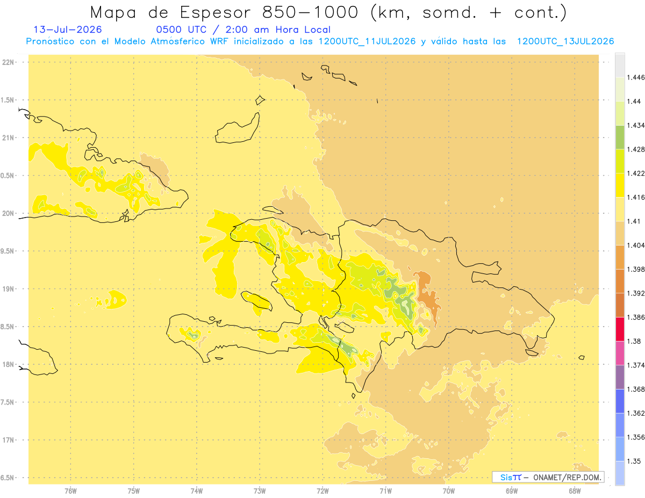Click the latitude tick label '21N'
Screen dimensions: 645x498
click(8, 138)
